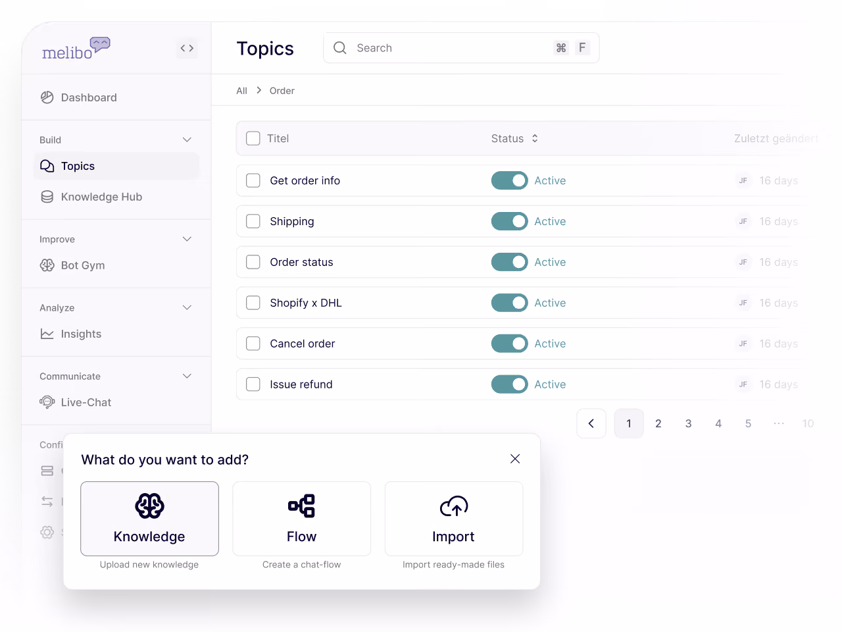Click JF avatar in Shipping row
This screenshot has width=842, height=632.
(x=743, y=221)
